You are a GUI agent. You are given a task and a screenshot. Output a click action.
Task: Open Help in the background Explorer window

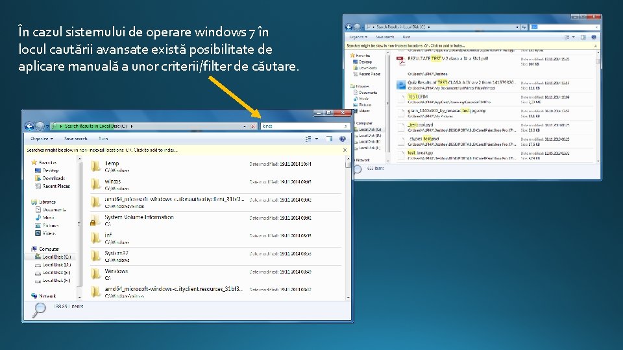(594, 37)
